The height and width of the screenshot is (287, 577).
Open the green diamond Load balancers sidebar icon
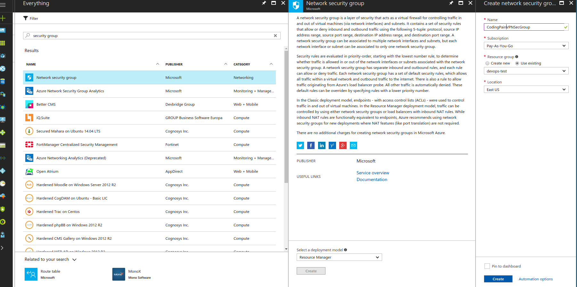(x=3, y=132)
